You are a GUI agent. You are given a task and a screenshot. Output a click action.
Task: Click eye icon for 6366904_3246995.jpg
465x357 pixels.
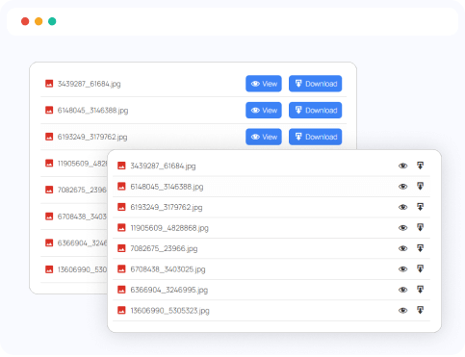point(402,290)
